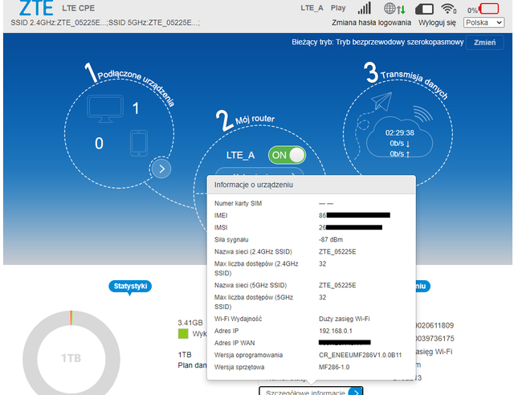Select the signal value -87 dBm
The height and width of the screenshot is (395, 514).
point(331,239)
